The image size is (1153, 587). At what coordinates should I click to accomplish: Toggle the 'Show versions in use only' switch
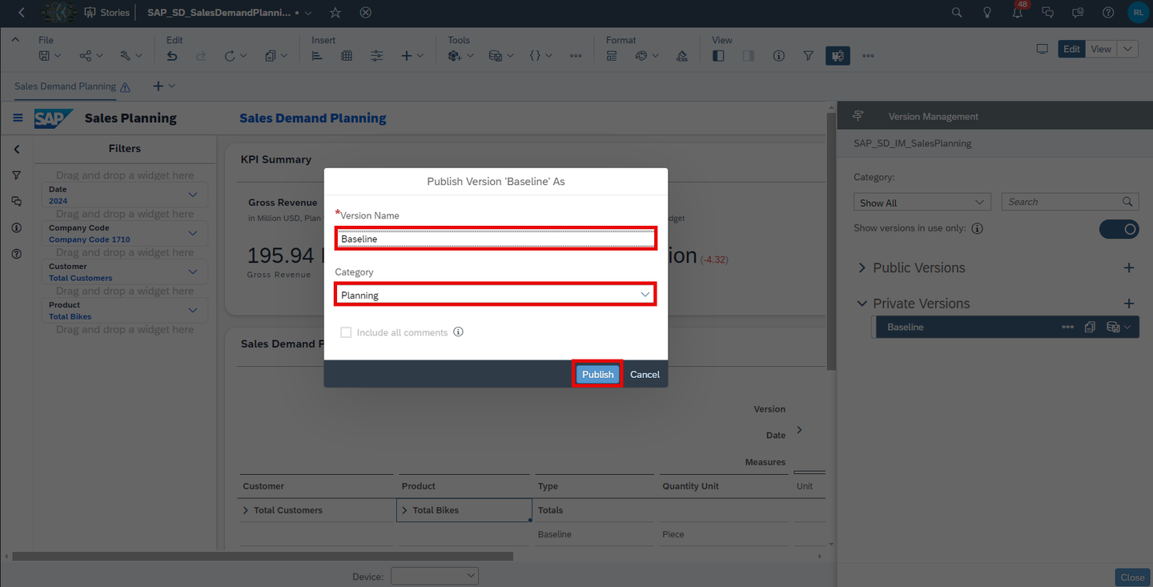(1119, 229)
